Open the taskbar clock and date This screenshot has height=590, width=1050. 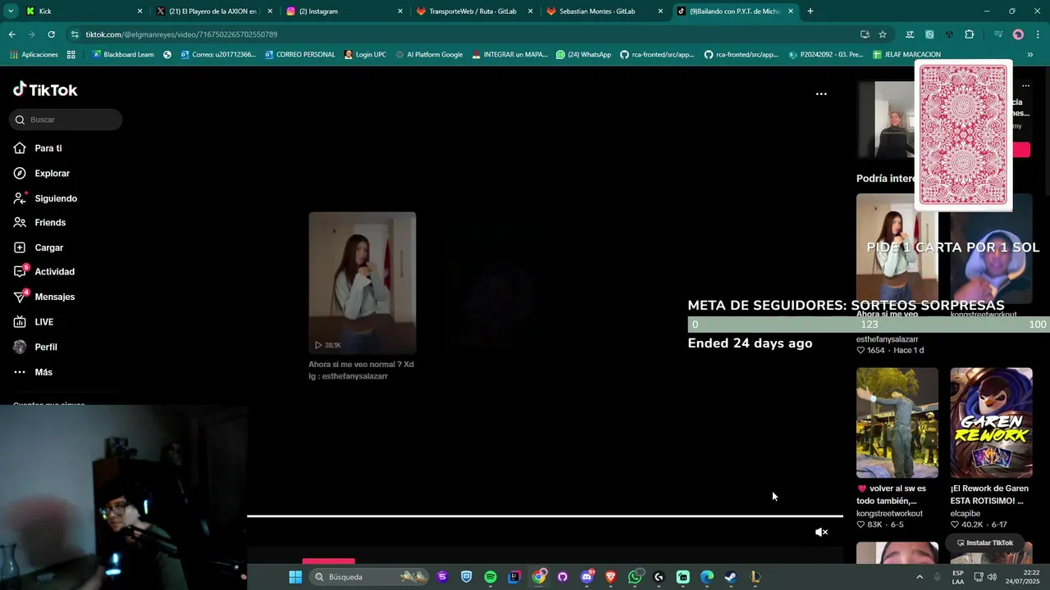(x=1022, y=577)
